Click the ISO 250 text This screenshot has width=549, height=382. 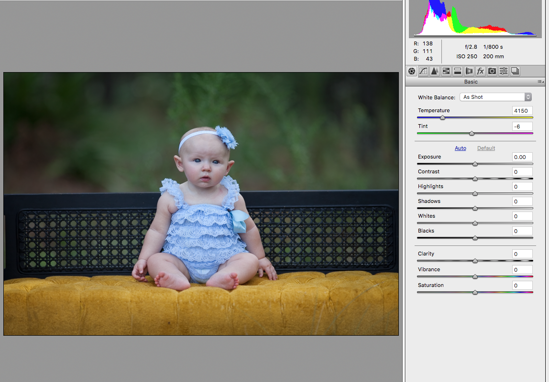pos(467,57)
